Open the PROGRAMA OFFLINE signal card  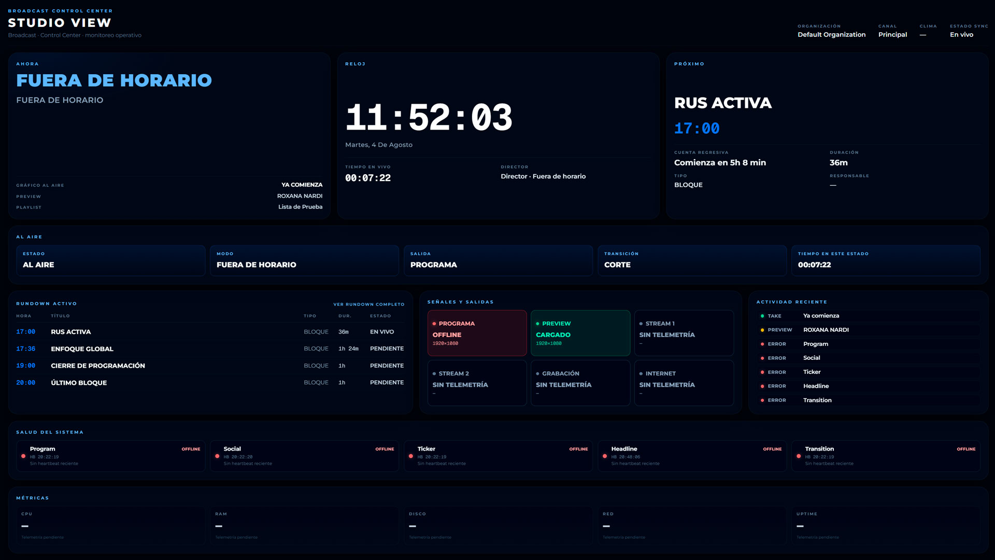coord(477,333)
